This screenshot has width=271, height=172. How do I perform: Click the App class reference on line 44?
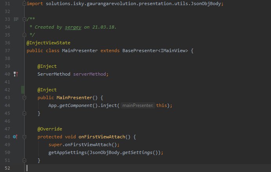pyautogui.click(x=52, y=105)
